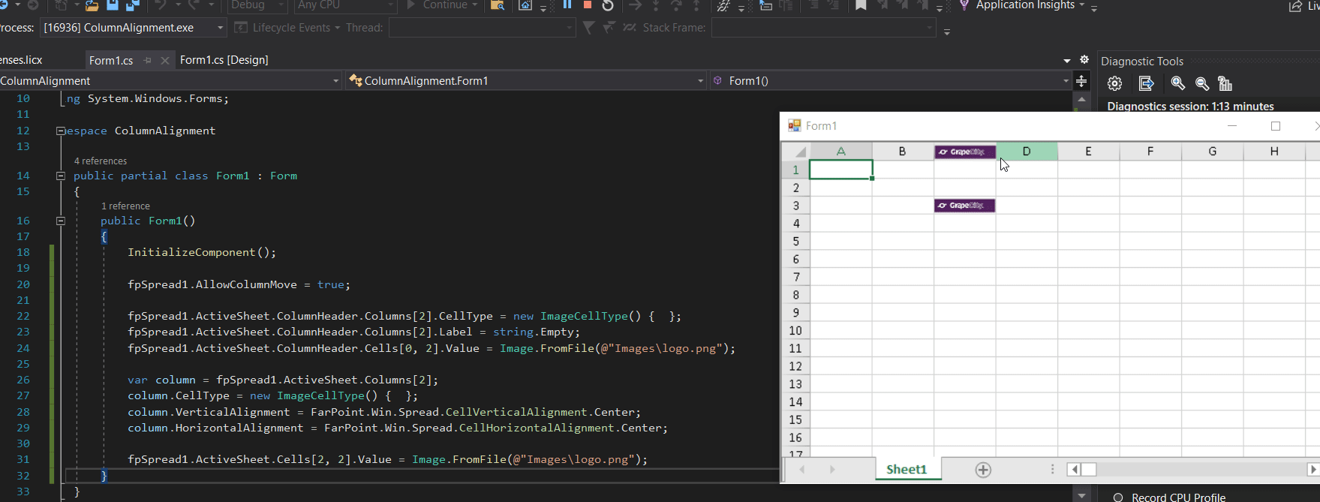This screenshot has width=1320, height=502.
Task: Stop debugging with the red square
Action: [588, 5]
